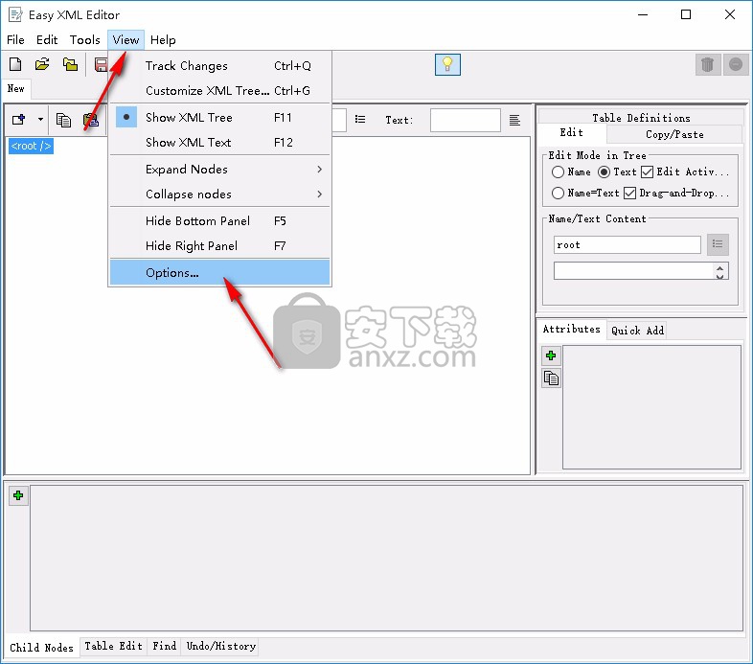The image size is (753, 664).
Task: Click the list icon left of Text label
Action: (360, 119)
